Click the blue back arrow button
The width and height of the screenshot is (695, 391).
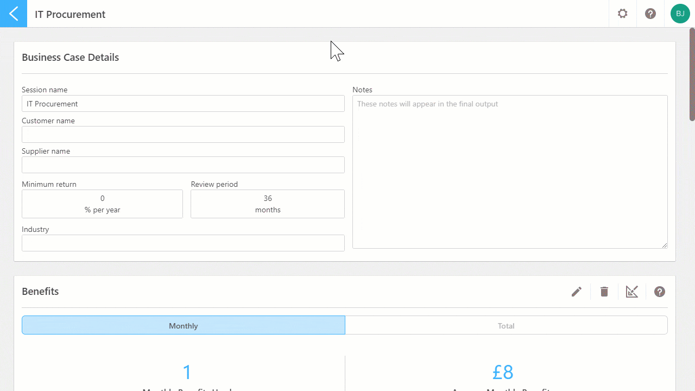14,14
